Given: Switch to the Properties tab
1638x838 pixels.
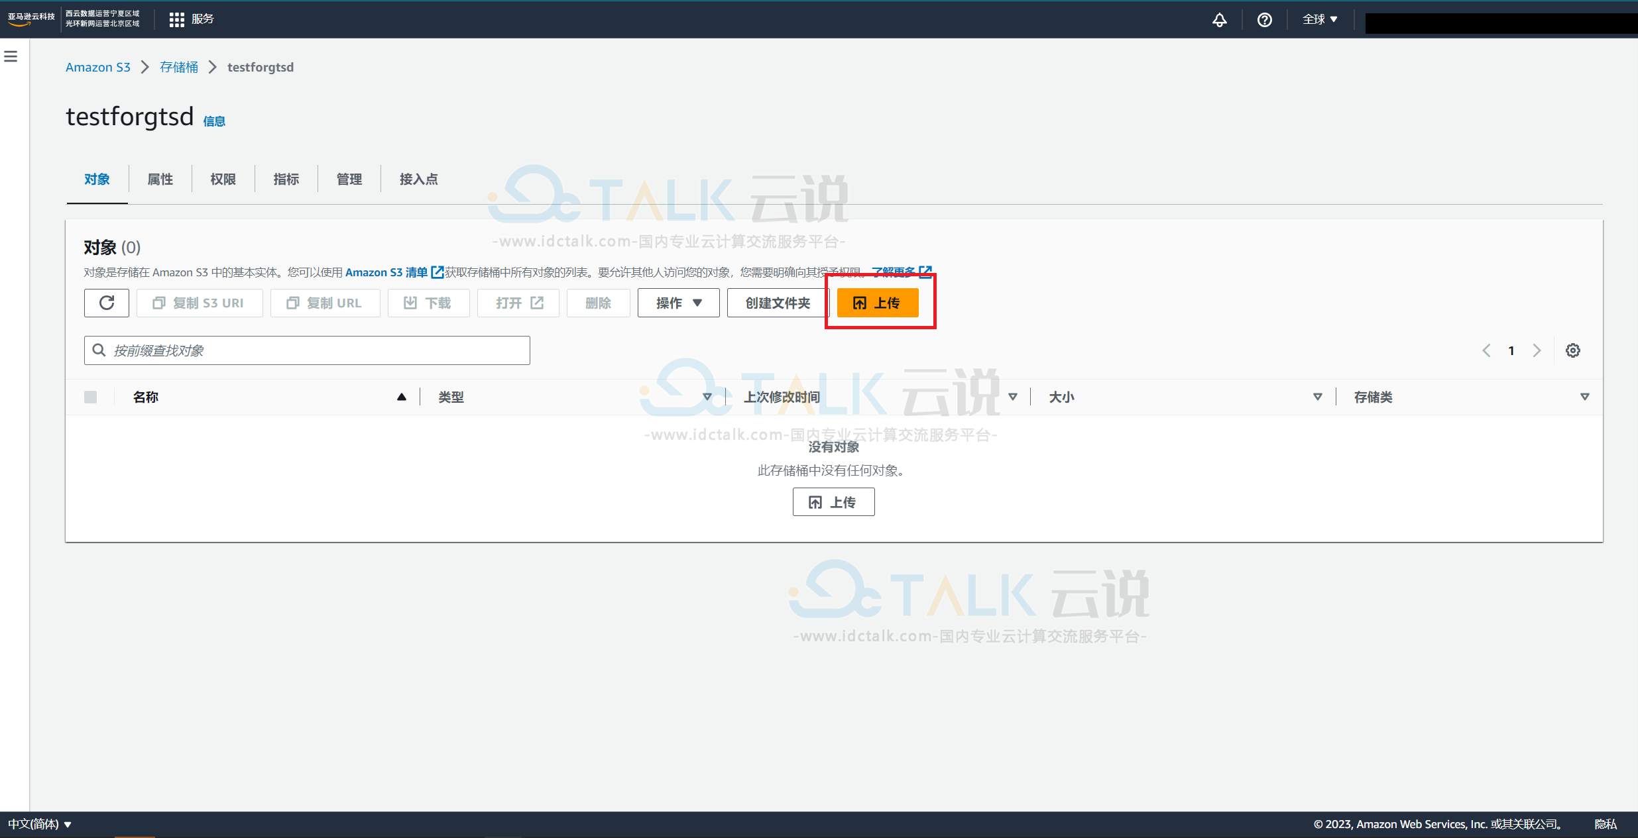Looking at the screenshot, I should 160,180.
